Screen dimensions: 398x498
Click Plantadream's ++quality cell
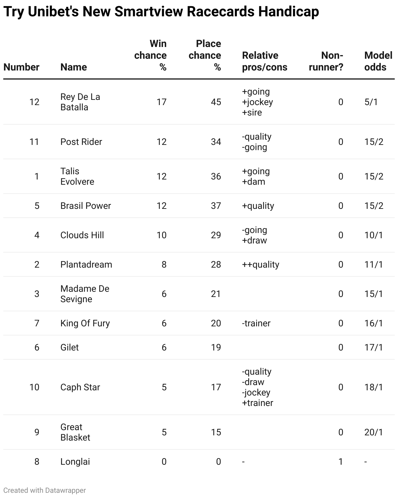click(261, 265)
